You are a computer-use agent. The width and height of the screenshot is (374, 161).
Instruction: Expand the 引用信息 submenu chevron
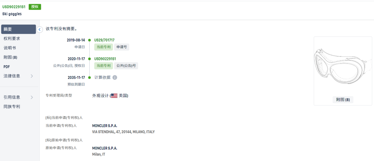32,97
